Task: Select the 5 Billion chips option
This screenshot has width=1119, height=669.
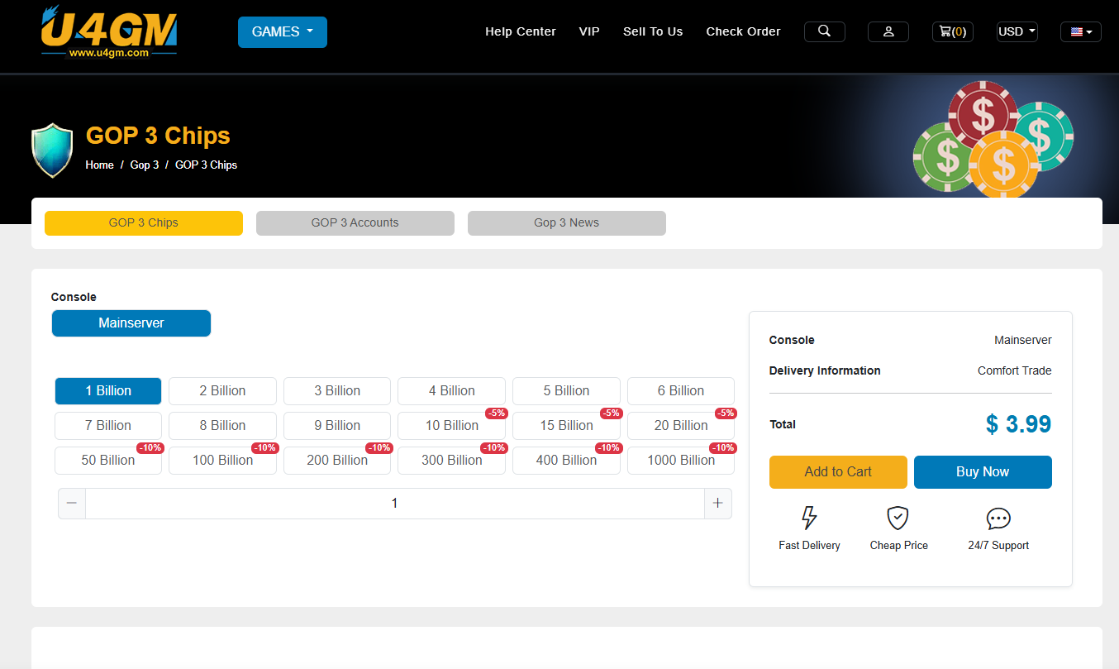Action: click(566, 391)
